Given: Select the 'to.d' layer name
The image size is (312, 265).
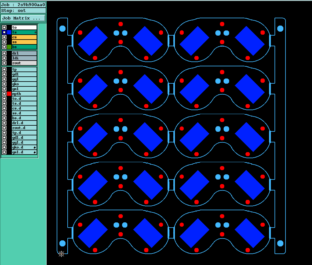Looking at the screenshot, I should coord(24,99).
